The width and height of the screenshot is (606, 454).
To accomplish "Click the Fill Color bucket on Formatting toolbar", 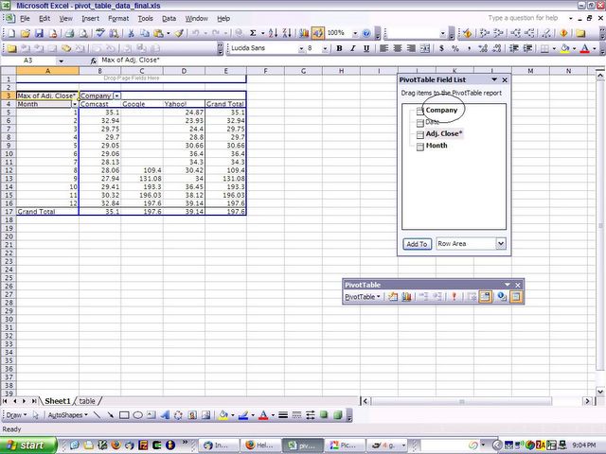I will 565,48.
